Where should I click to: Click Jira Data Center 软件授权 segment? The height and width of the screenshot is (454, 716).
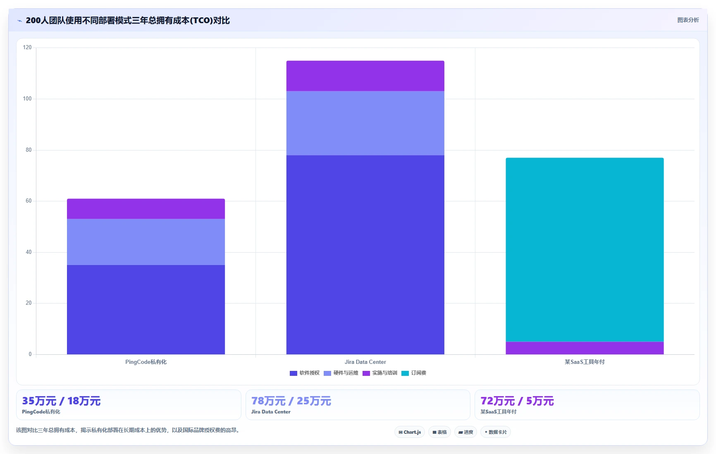tap(365, 255)
